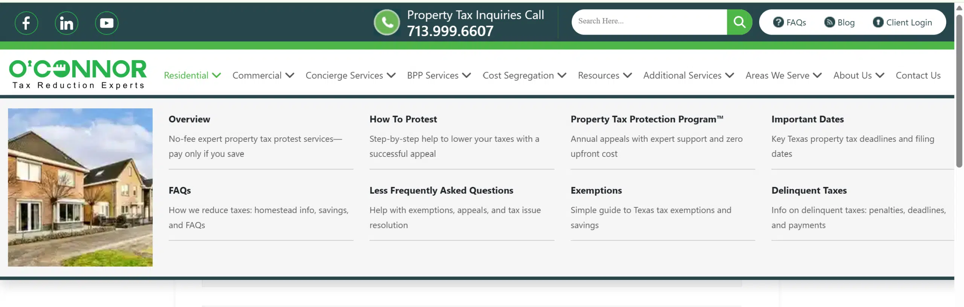Select the Contact Us menu item
This screenshot has height=307, width=964.
point(918,75)
